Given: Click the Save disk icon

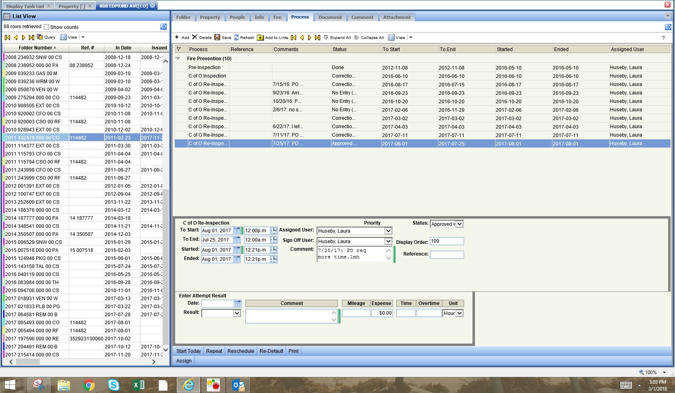Looking at the screenshot, I should point(217,37).
